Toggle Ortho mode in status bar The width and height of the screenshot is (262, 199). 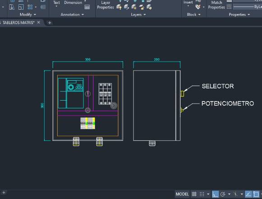click(x=215, y=194)
